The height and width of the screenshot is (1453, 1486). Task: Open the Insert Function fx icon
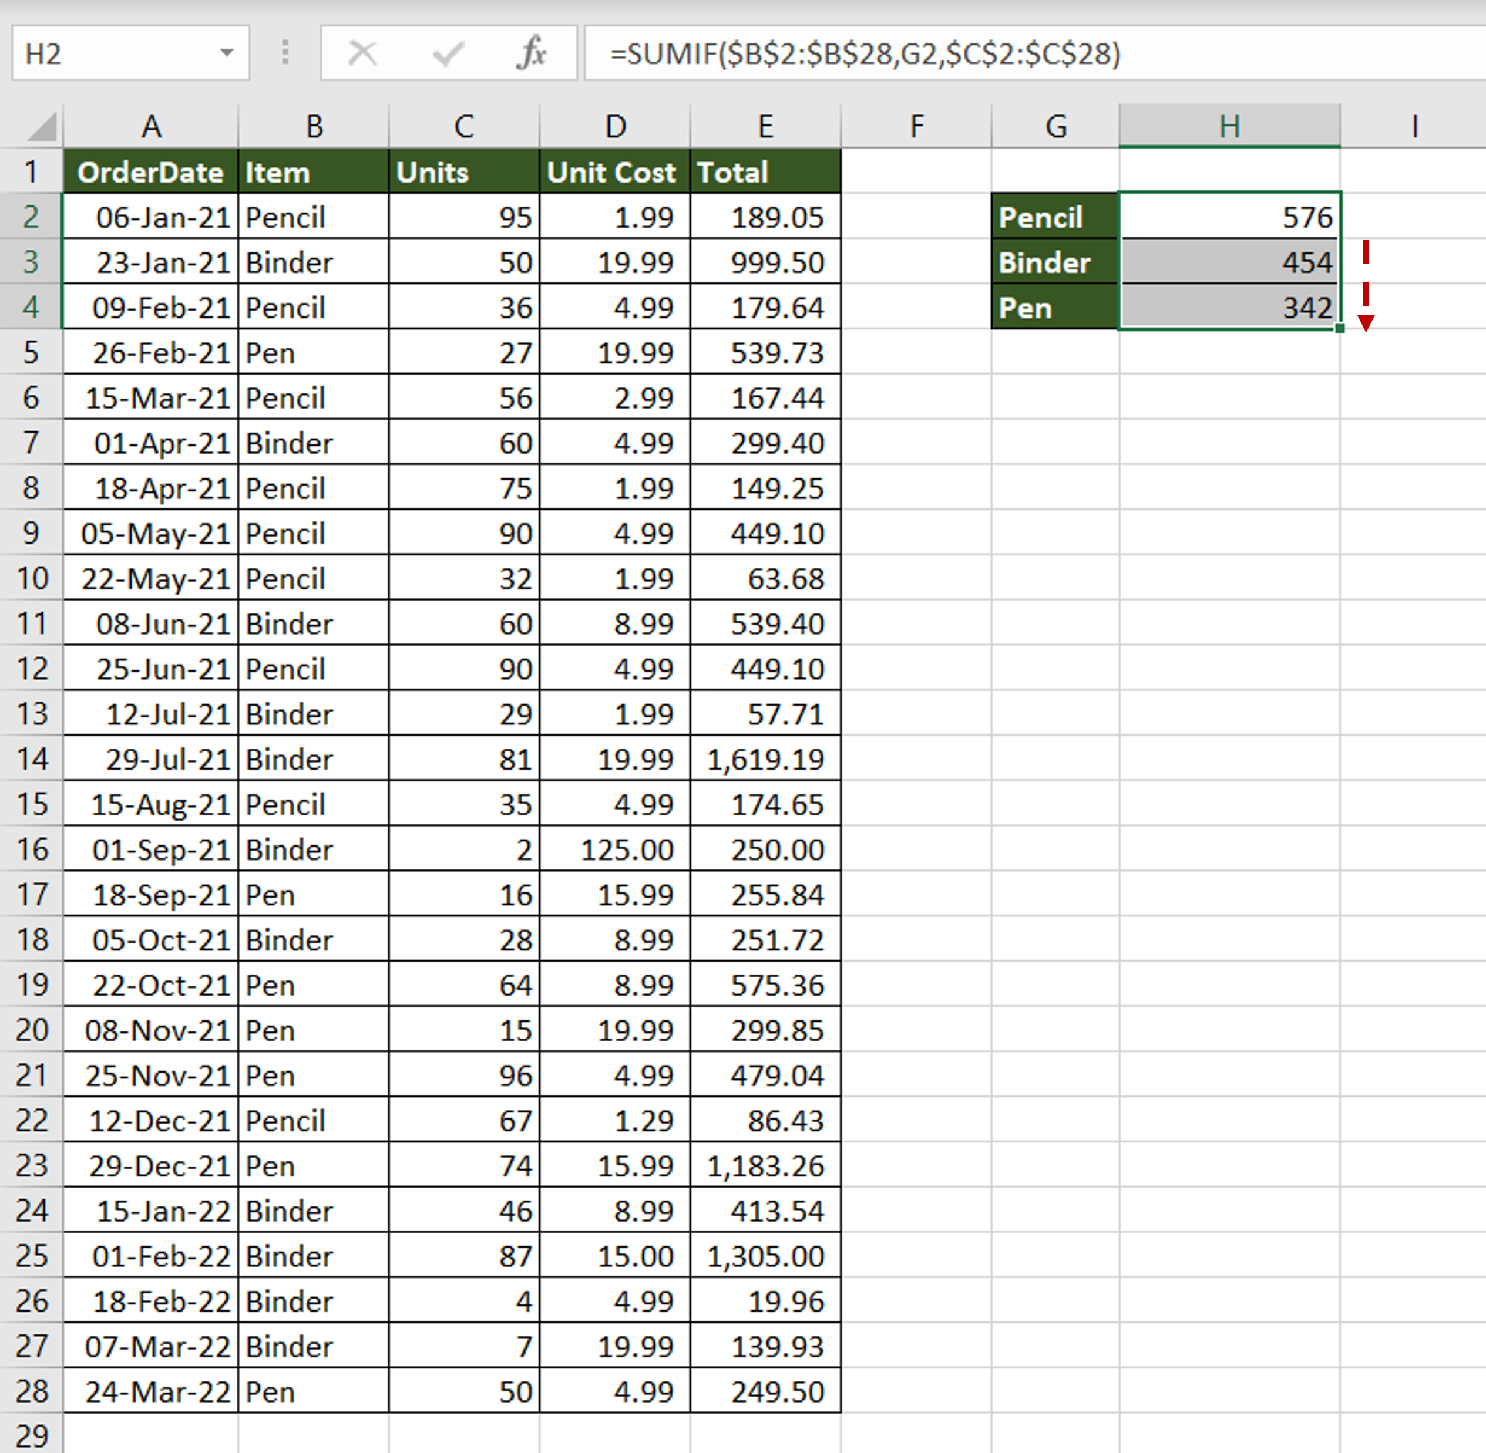[532, 53]
